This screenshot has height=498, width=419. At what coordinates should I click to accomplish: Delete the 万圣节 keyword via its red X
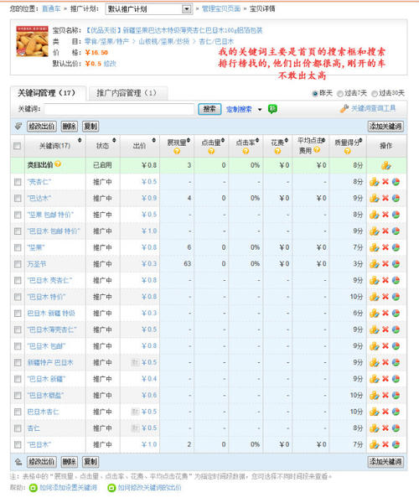tap(385, 263)
